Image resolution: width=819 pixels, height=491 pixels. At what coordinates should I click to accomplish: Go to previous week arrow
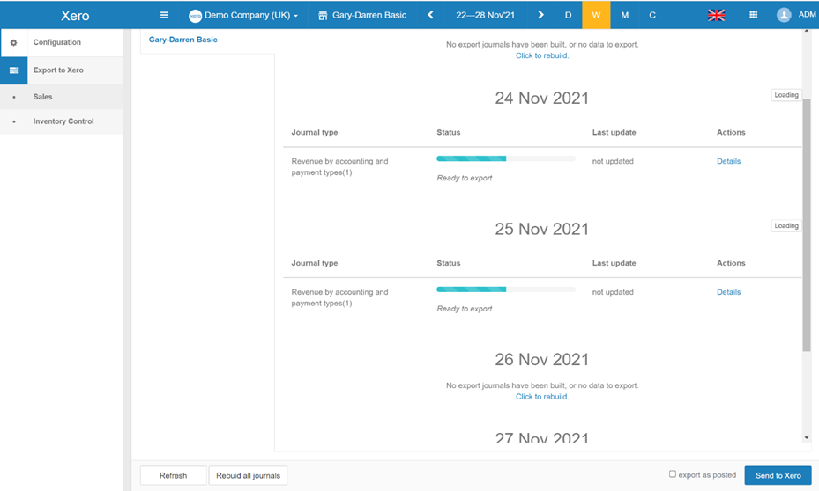tap(430, 15)
